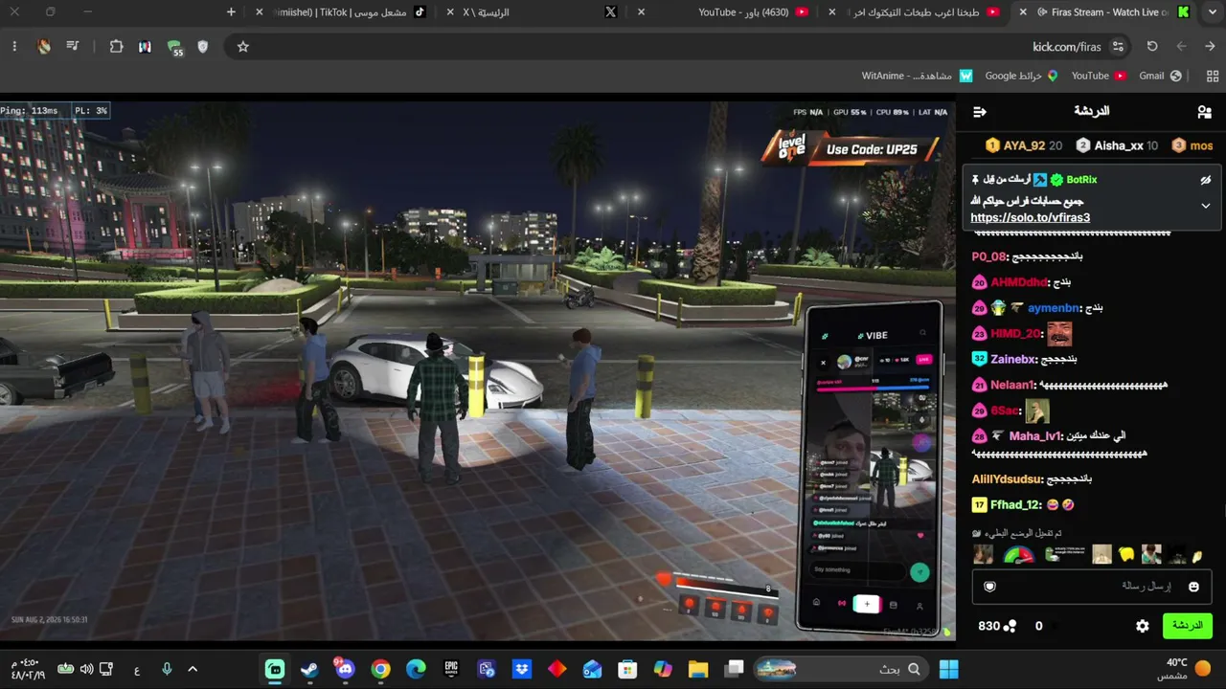Screen dimensions: 1226x689
Task: Click username AYA_92 in the leaderboard
Action: [x=1024, y=145]
